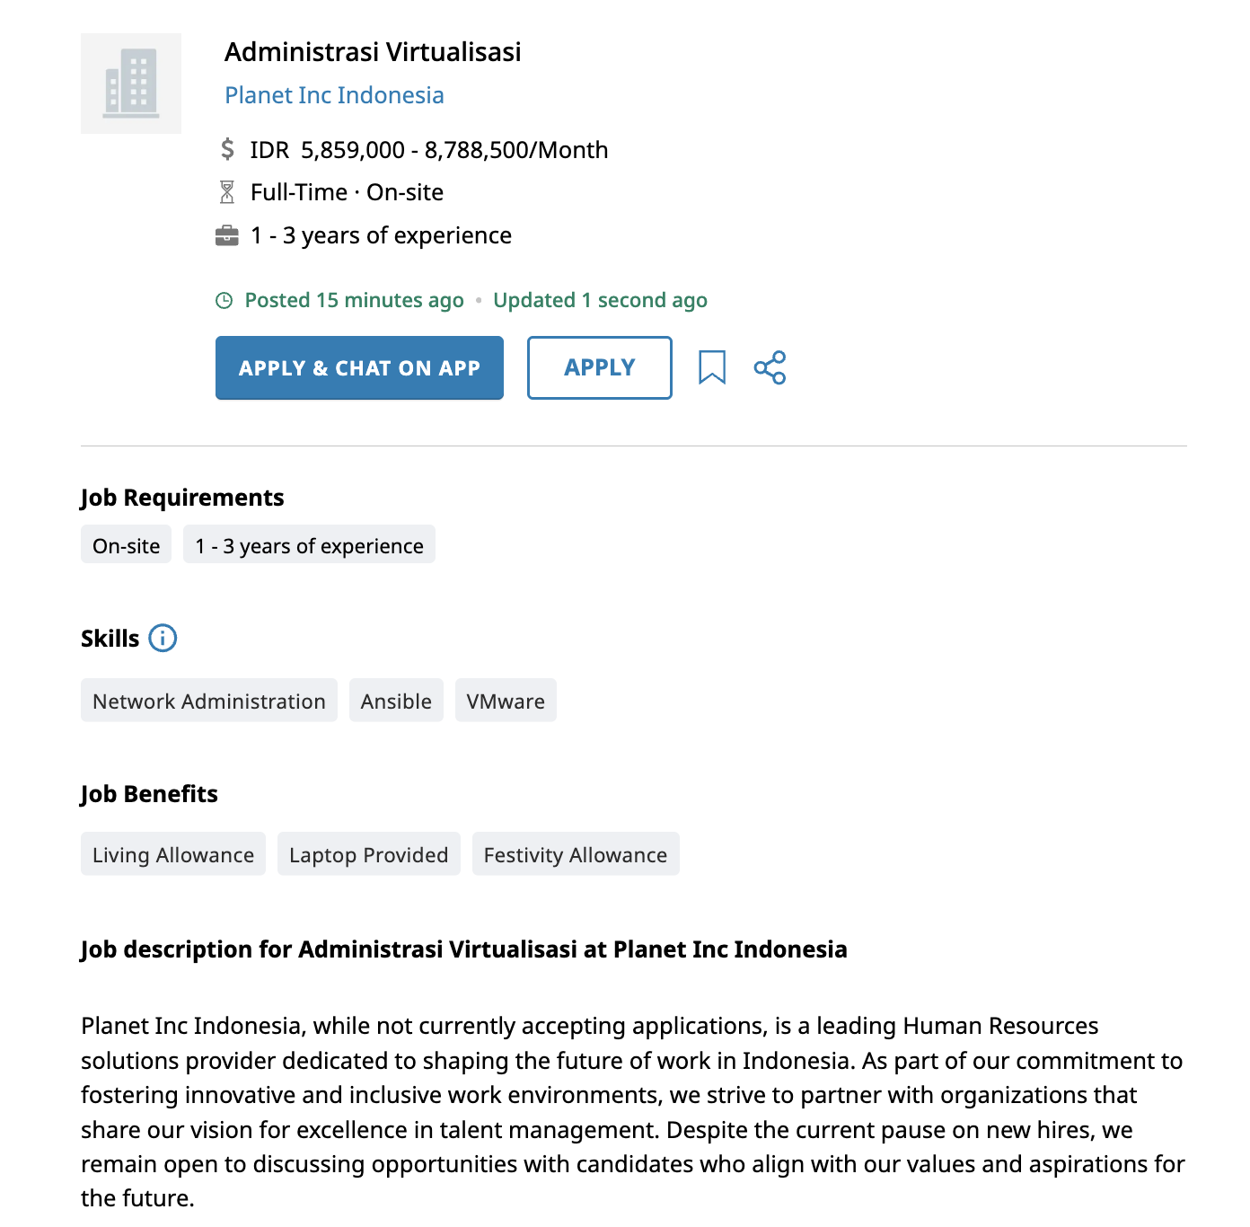
Task: Bookmark this job posting
Action: click(713, 366)
